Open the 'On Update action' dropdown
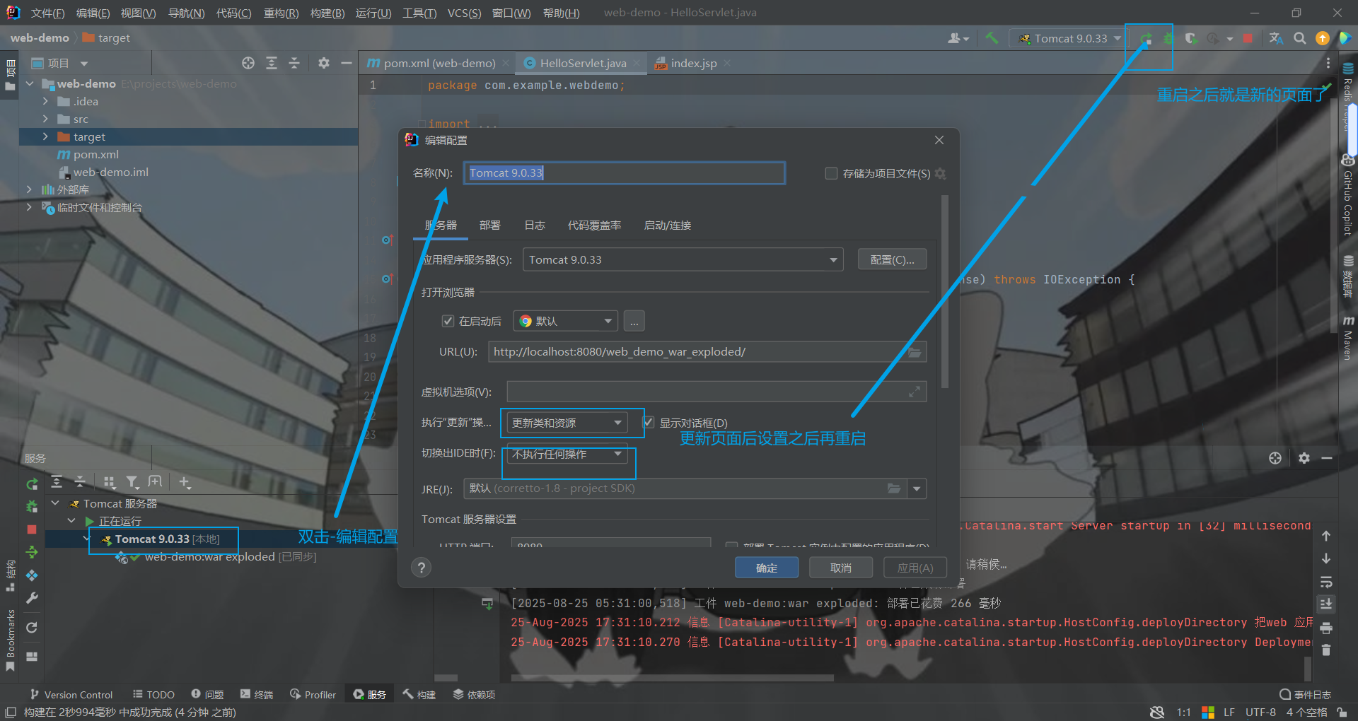The width and height of the screenshot is (1358, 721). pos(567,423)
